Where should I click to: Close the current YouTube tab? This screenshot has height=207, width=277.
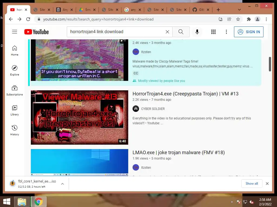click(26, 10)
